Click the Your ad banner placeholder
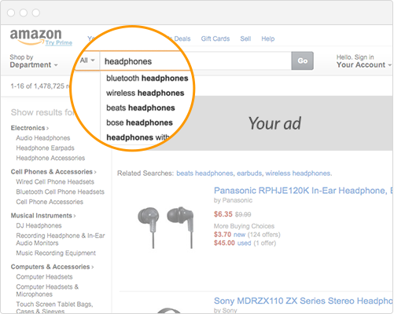The image size is (405, 314). pyautogui.click(x=274, y=123)
